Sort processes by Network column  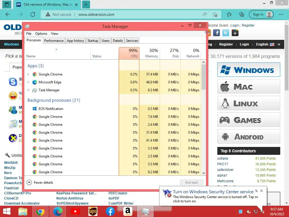191,53
